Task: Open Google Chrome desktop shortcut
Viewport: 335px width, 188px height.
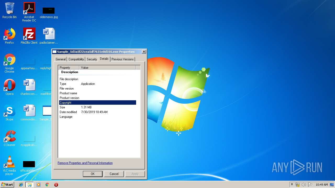Action: [9, 63]
